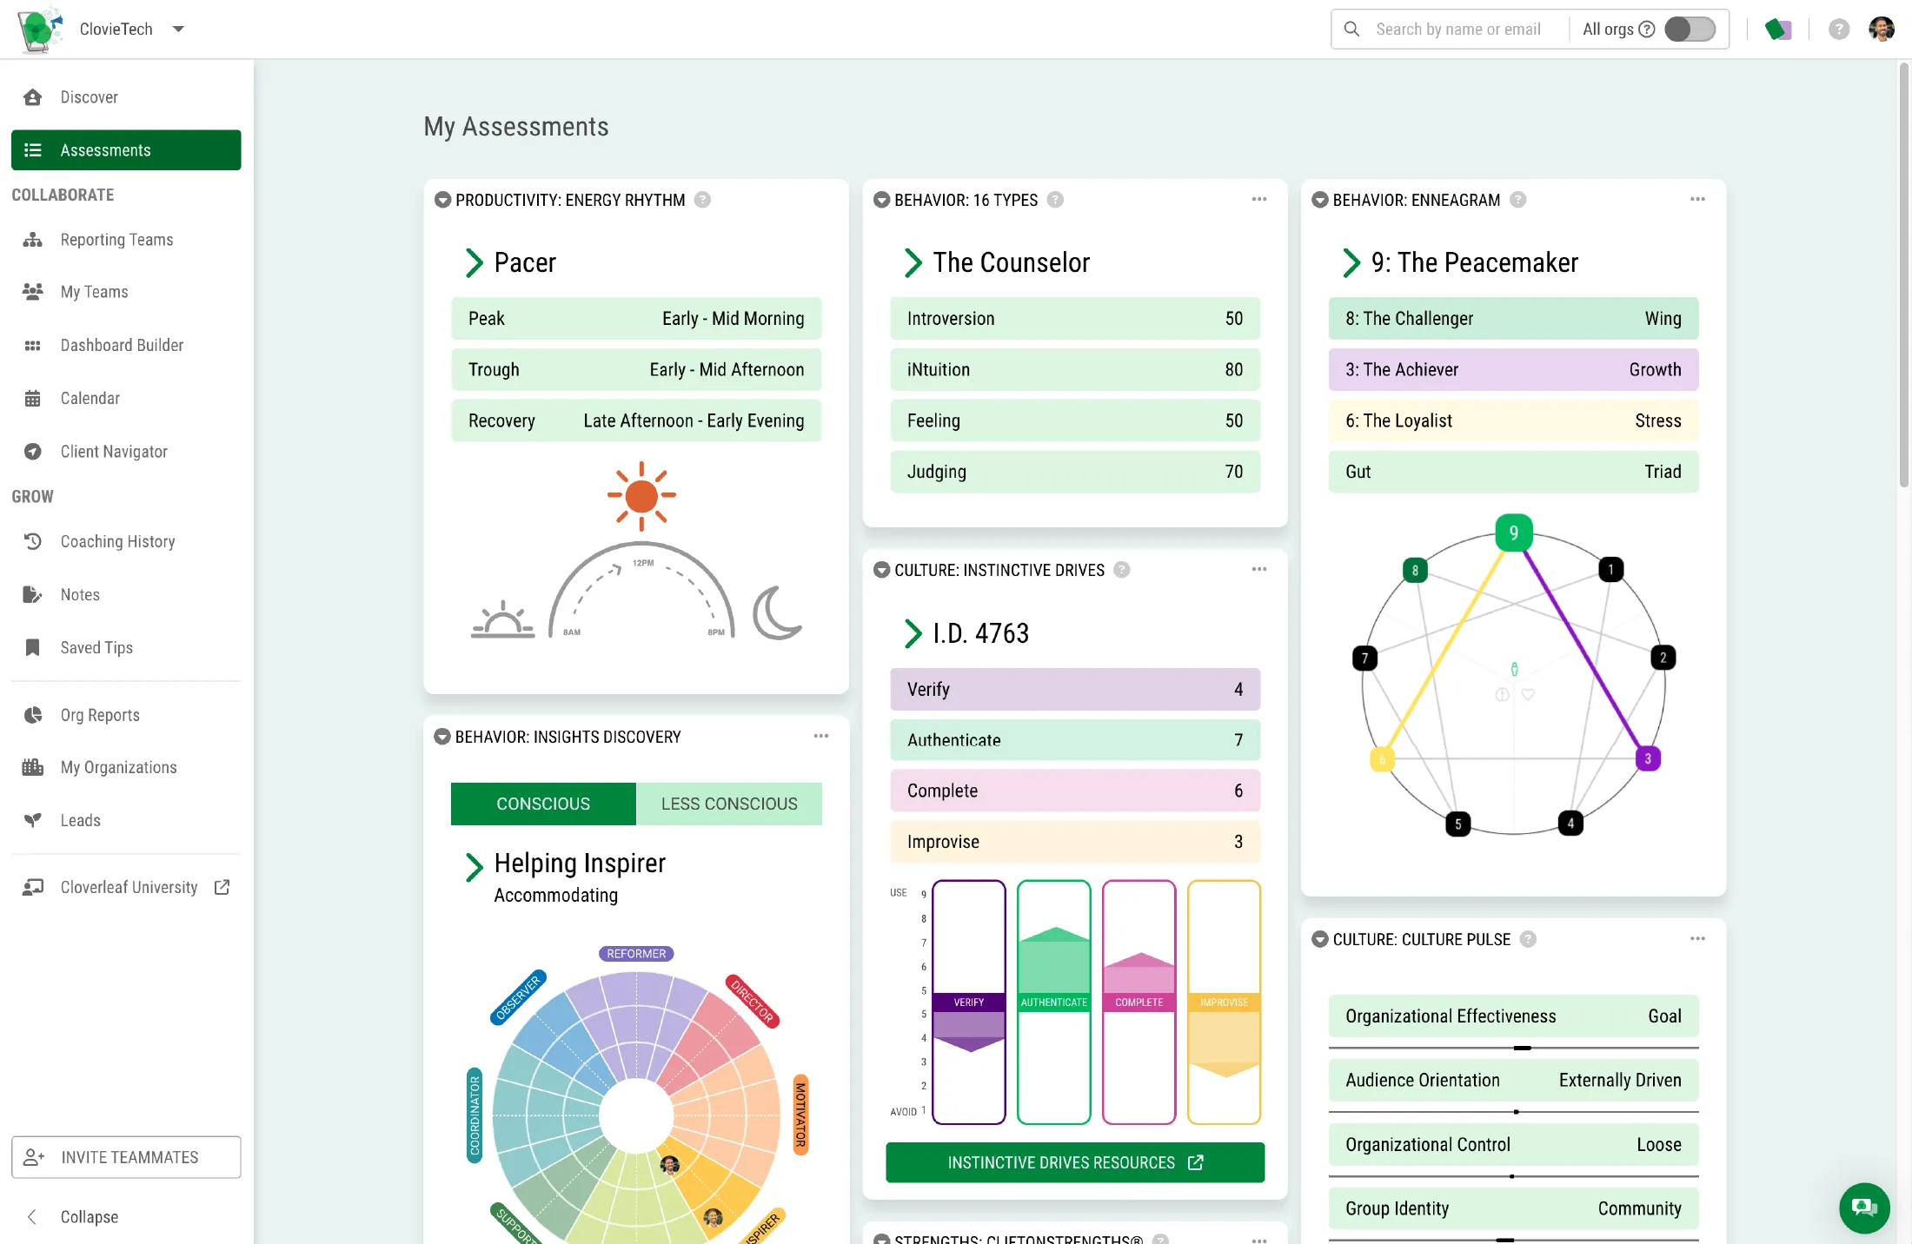Open the Leads page

(80, 821)
